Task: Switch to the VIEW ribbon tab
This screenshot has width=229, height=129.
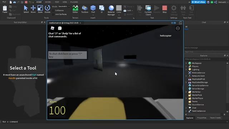Action: coord(65,2)
